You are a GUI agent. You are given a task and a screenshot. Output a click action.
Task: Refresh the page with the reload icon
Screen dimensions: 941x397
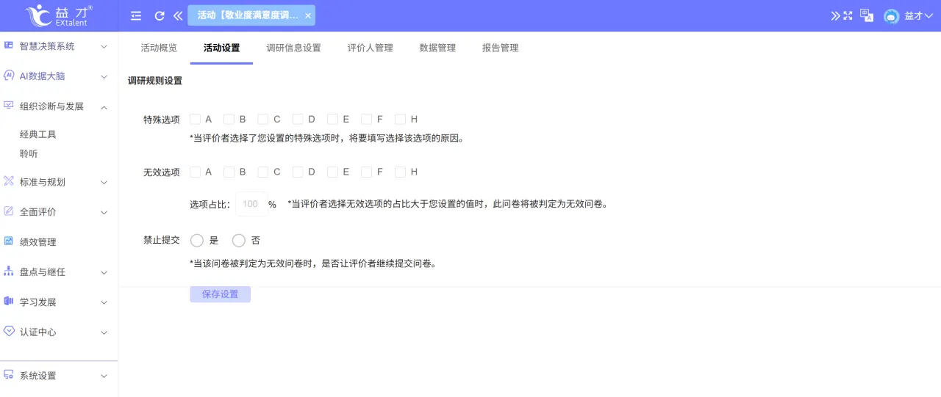pyautogui.click(x=160, y=15)
